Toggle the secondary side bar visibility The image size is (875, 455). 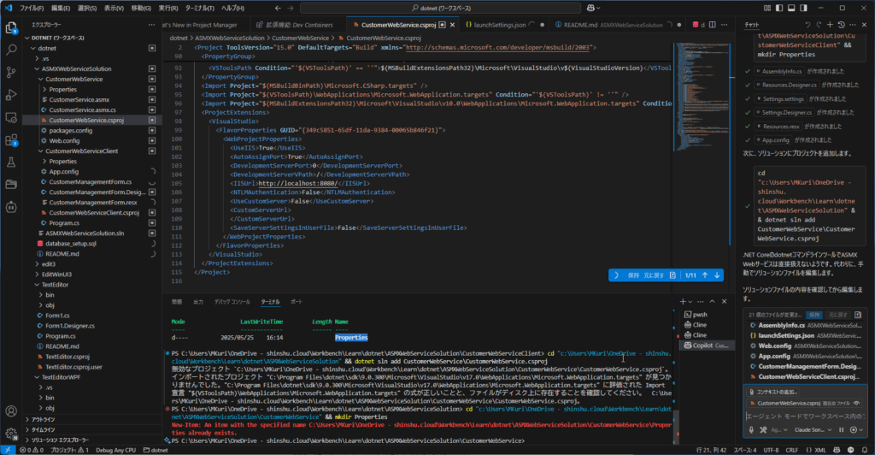(803, 8)
